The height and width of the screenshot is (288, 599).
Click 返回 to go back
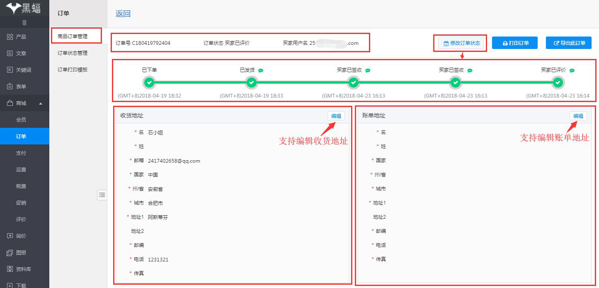click(122, 14)
